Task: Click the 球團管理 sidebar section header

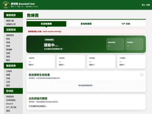Action: pos(13,30)
